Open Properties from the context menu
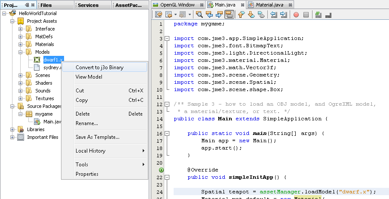The width and height of the screenshot is (389, 199). point(105,174)
